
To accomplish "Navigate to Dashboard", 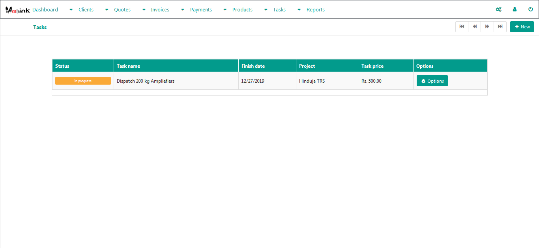I will click(45, 10).
